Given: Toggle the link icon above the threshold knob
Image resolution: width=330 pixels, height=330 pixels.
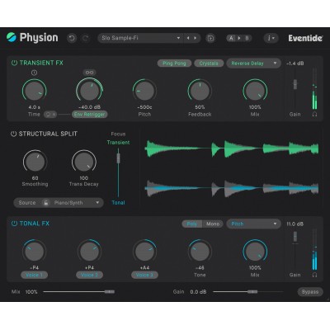Looking at the screenshot, I should [89, 73].
